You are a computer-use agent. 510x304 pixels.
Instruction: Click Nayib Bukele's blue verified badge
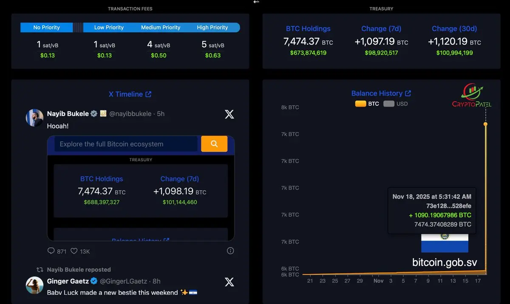pos(94,114)
